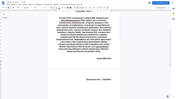
Task: Open the Вид menu
Action: 20,4
